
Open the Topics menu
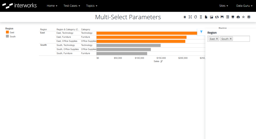(x=91, y=6)
